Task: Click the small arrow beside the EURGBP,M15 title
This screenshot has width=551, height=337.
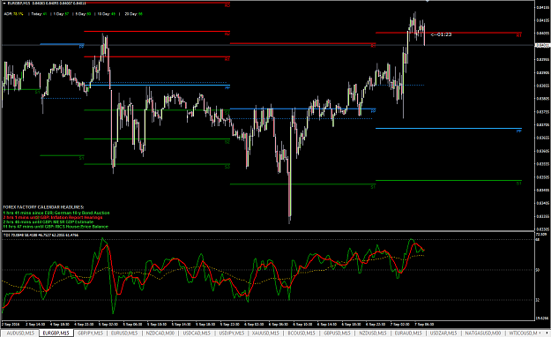Action: [x=4, y=4]
